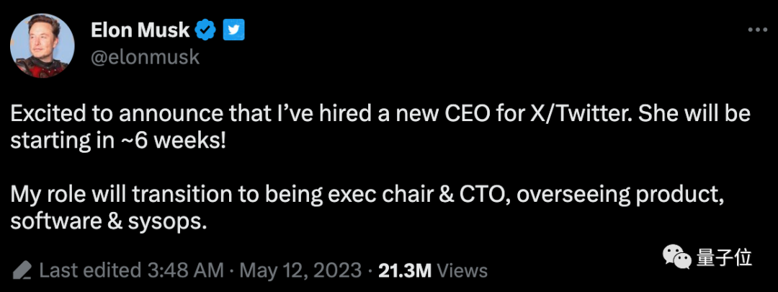Click the square Twitter bird affiliation badge
The image size is (778, 292).
[234, 30]
